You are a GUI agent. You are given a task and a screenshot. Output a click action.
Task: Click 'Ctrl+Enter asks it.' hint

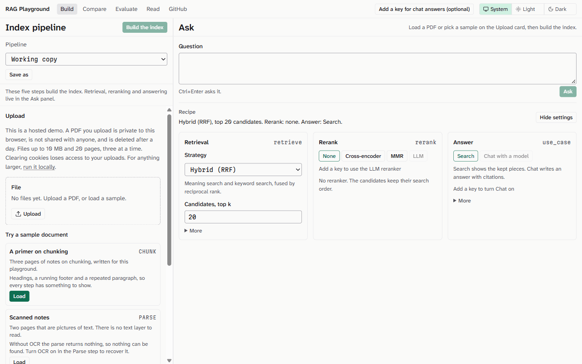point(200,91)
